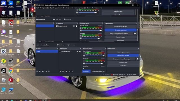180x101 pixels.
Task: Open the Справка menu
Action: 98,8
